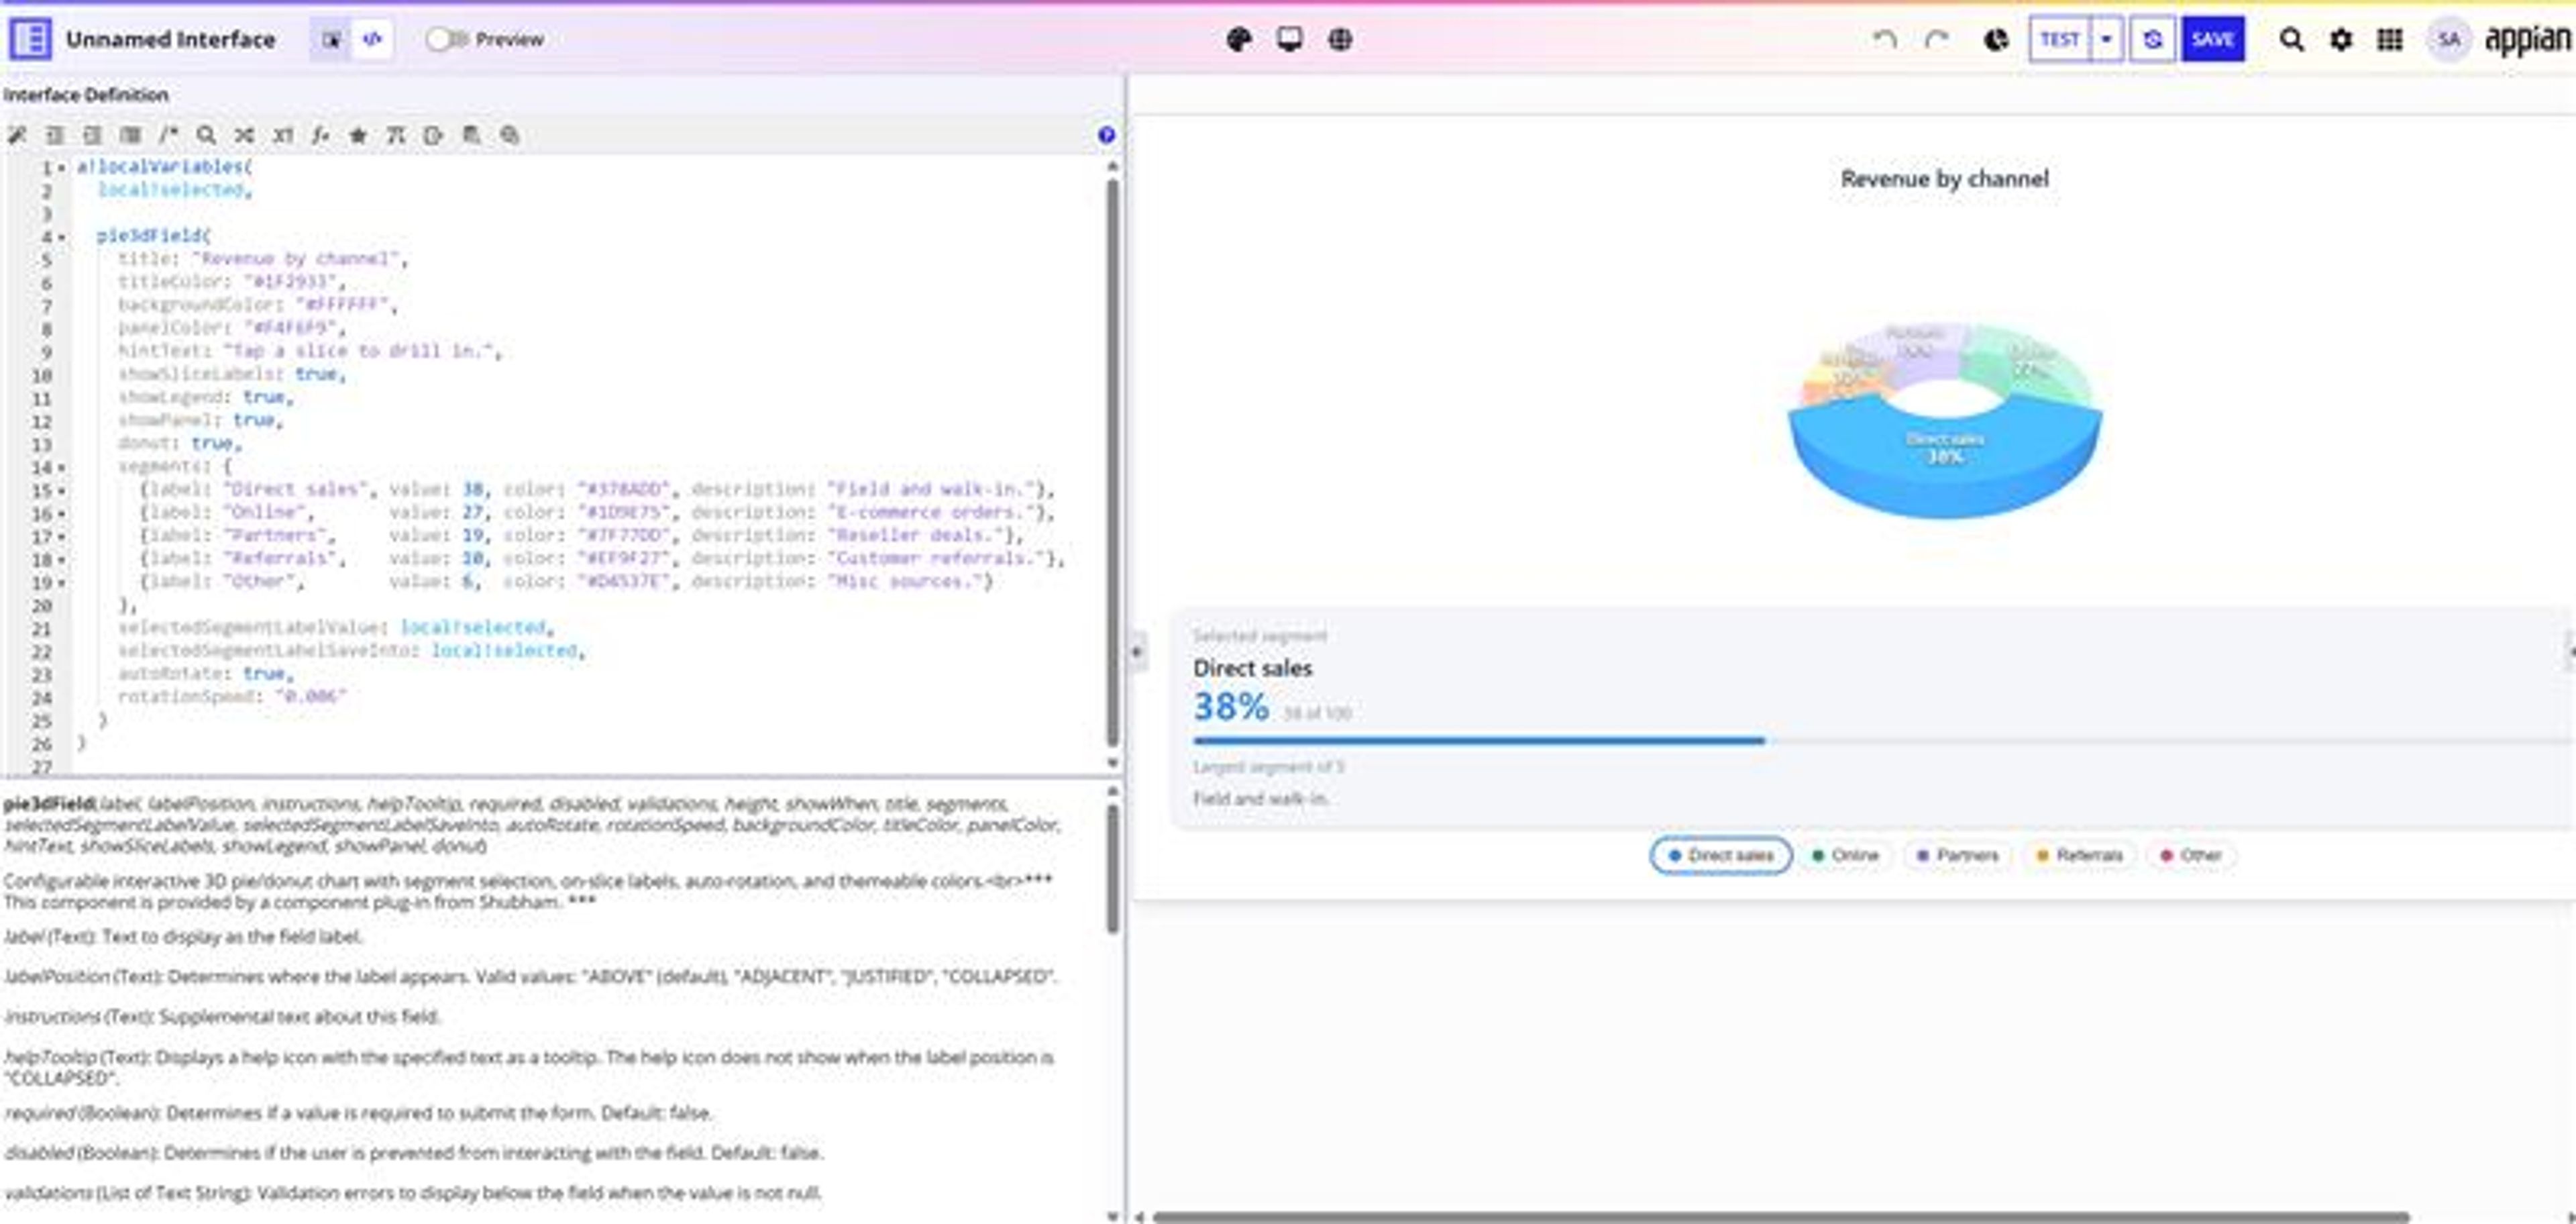The image size is (2576, 1224).
Task: Select the Referrals legend chip
Action: tap(2079, 855)
